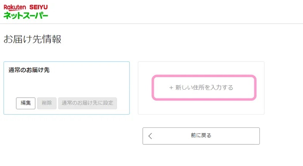
Task: Click the header separator line below logo
Action: pos(151,24)
